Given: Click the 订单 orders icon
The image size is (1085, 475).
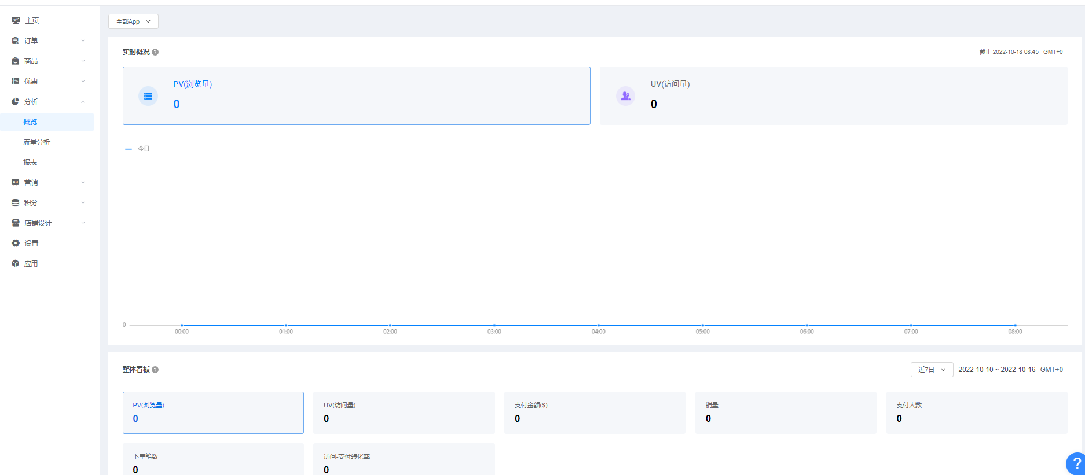Looking at the screenshot, I should (16, 40).
